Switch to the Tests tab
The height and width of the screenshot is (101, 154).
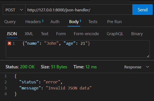point(93,22)
